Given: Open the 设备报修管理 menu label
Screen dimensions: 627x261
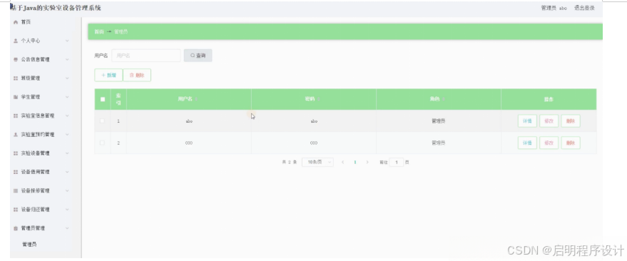Looking at the screenshot, I should [x=35, y=191].
